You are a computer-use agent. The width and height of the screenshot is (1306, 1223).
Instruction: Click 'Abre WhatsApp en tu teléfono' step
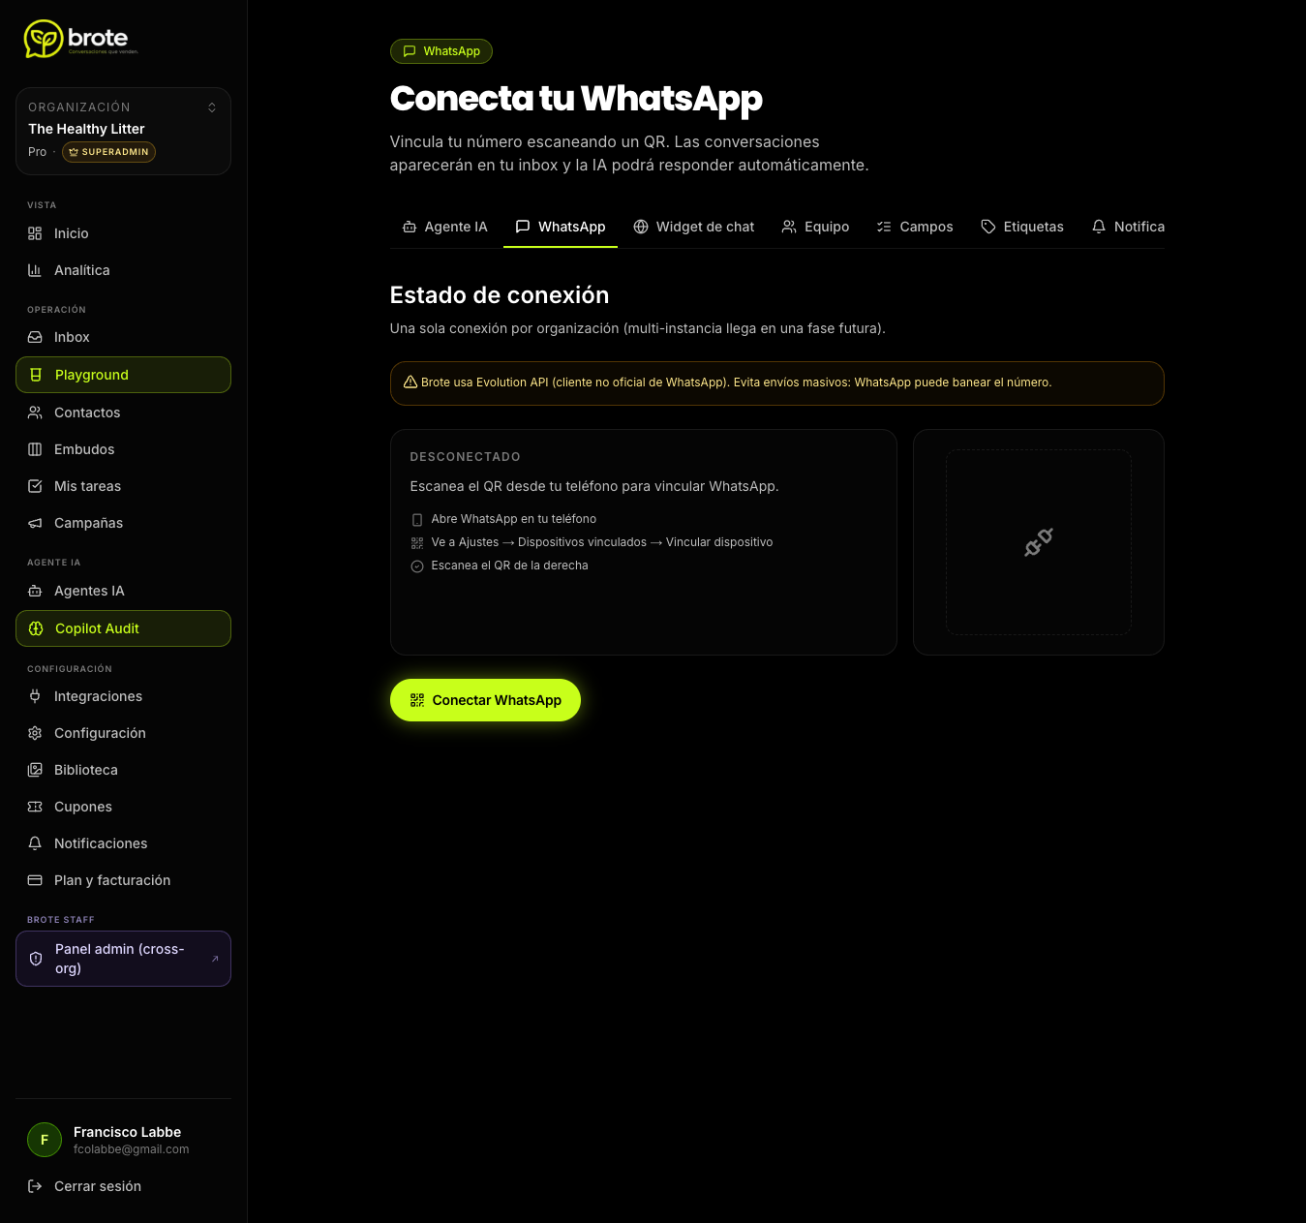coord(514,519)
